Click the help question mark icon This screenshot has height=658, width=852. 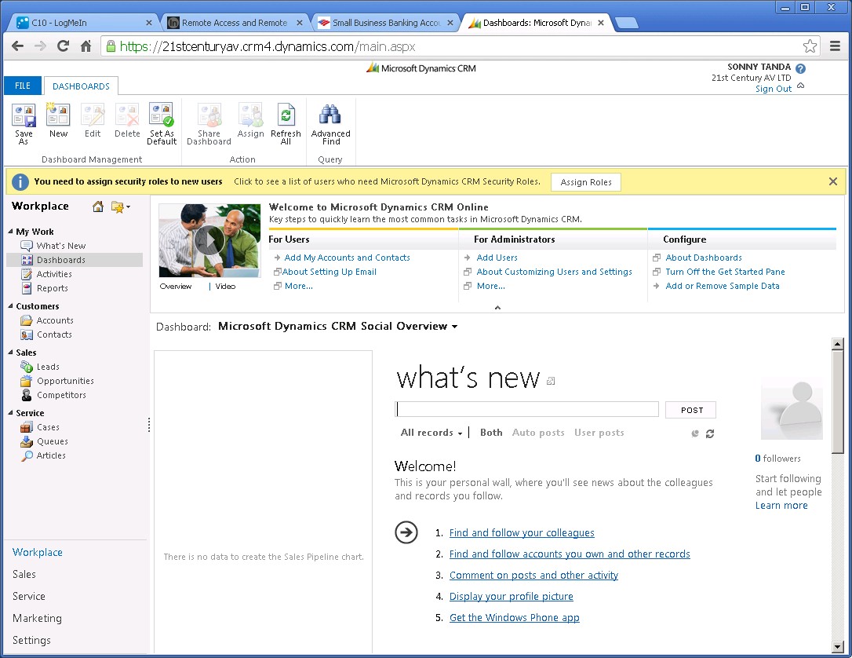coord(800,68)
